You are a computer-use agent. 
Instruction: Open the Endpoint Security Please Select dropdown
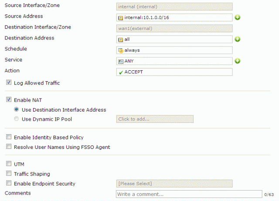click(174, 184)
